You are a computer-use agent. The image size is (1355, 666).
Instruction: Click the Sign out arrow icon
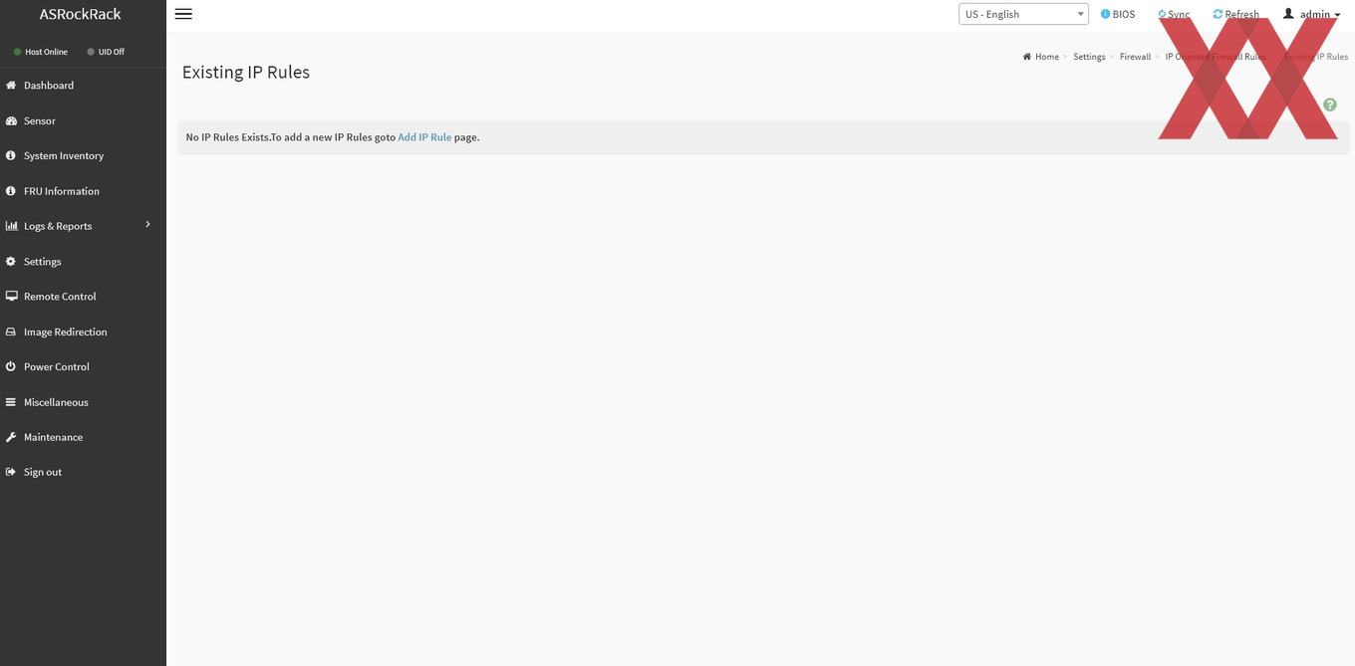tap(11, 472)
